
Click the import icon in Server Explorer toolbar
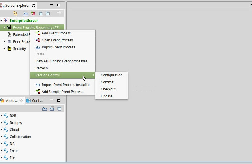[x=26, y=14]
